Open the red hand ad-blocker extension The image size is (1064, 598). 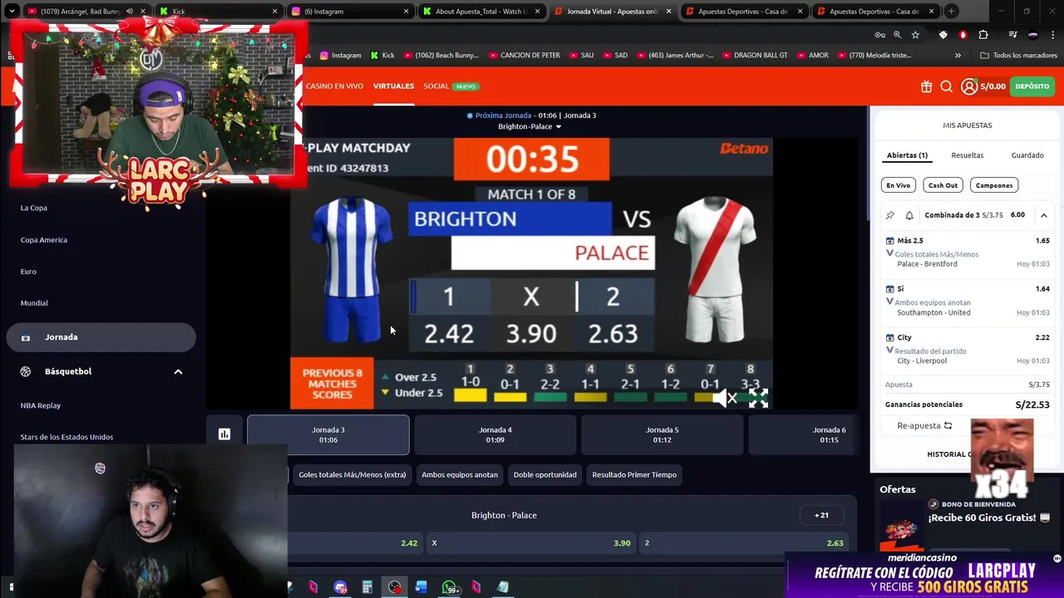963,35
